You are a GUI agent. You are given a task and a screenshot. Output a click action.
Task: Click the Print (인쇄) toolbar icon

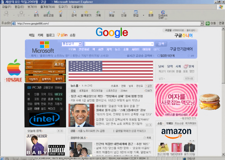[x=124, y=12]
